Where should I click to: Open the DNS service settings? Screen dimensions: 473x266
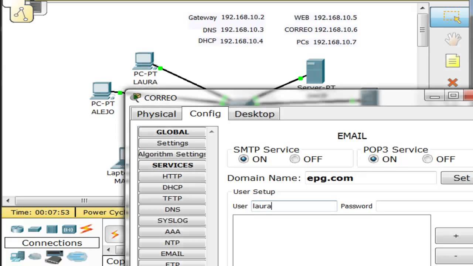click(x=172, y=209)
